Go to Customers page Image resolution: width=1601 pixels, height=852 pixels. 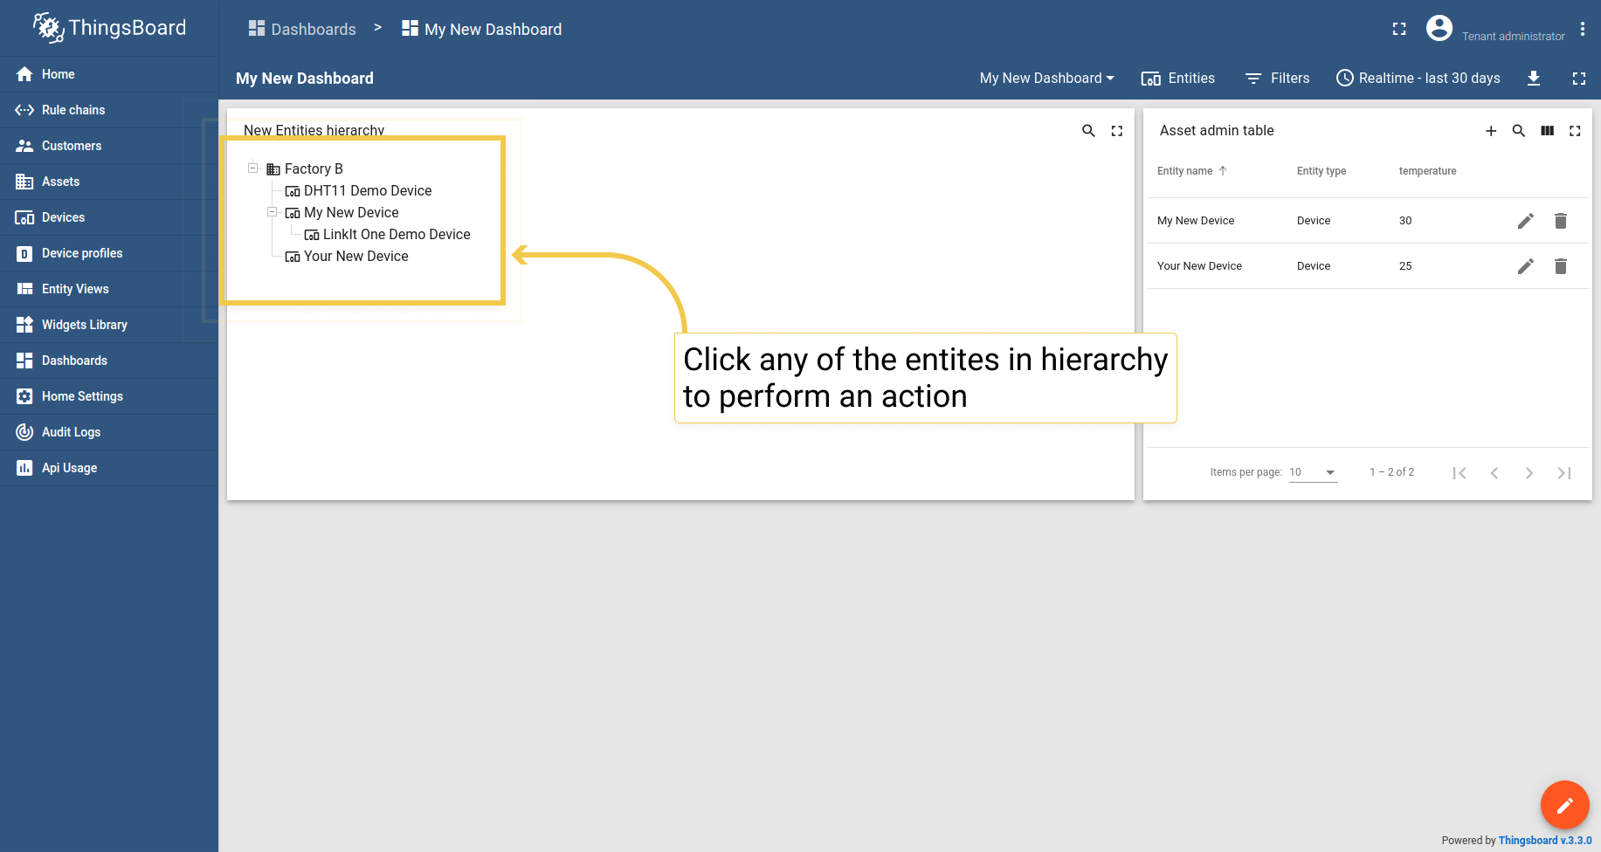[109, 146]
